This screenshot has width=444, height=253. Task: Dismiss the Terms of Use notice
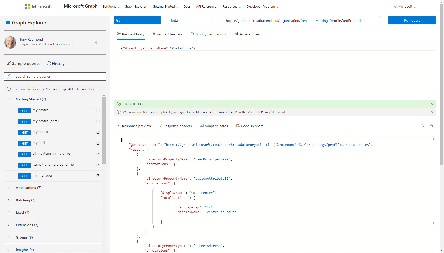coord(432,112)
